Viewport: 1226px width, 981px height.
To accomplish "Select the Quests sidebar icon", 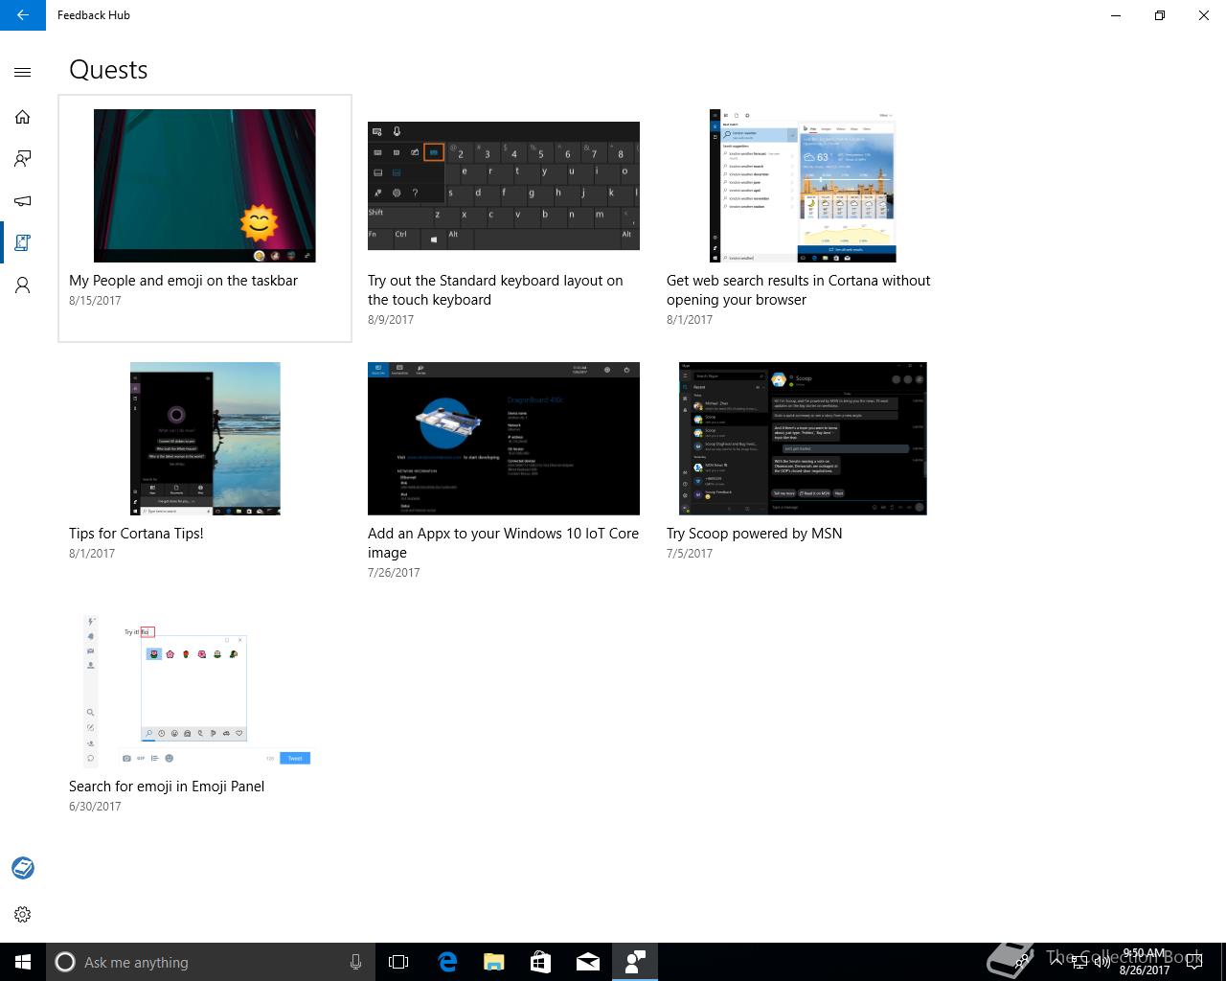I will click(23, 243).
